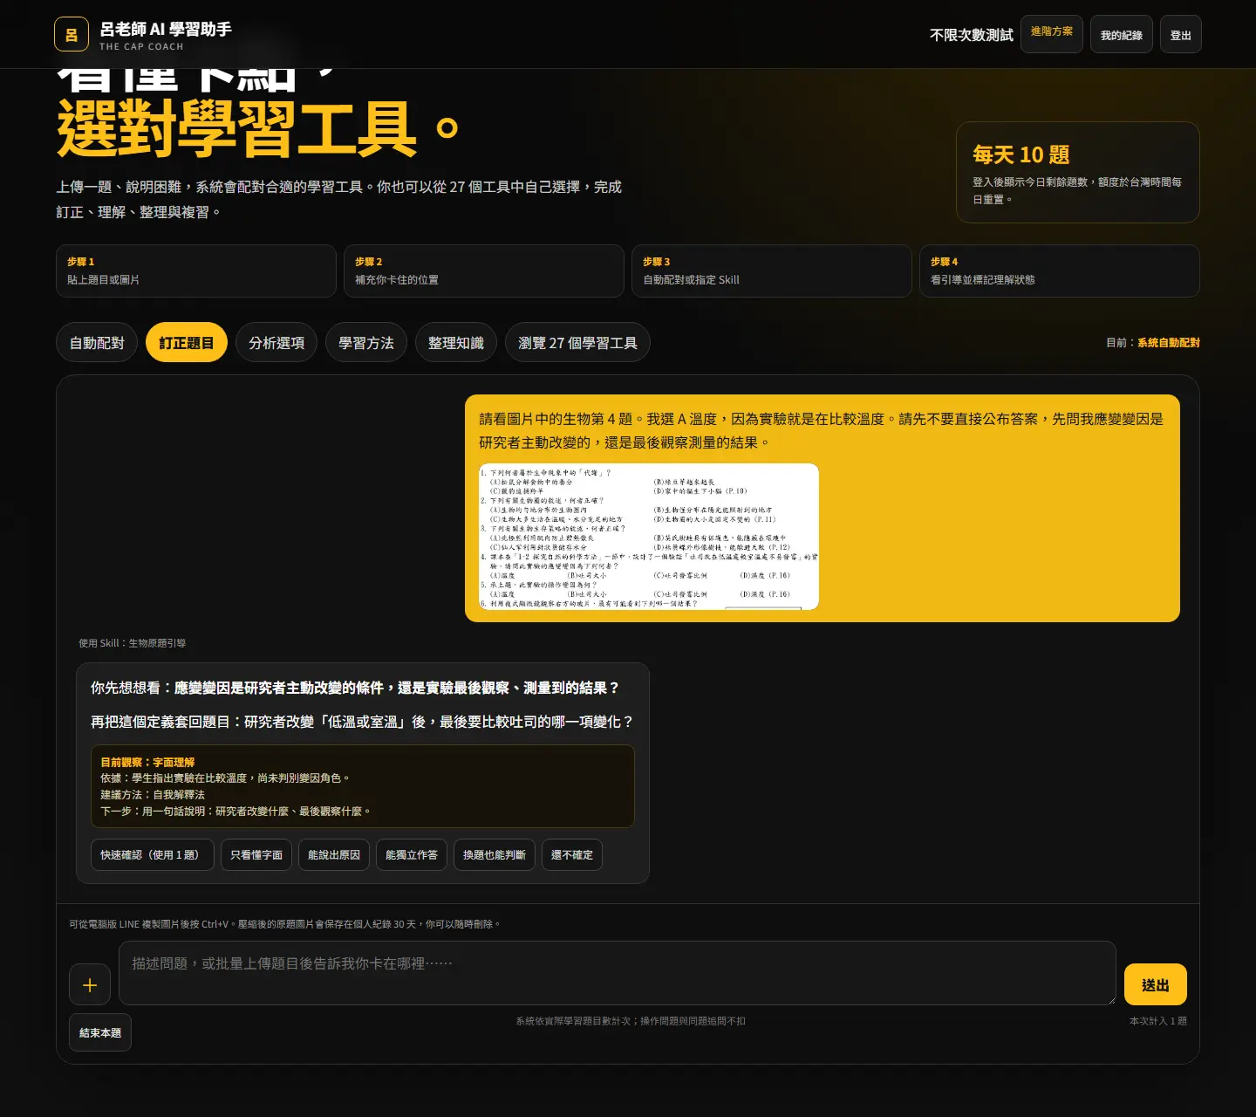Click 使用 Skill：生物原題引導 label
Screen dimensions: 1256x1117
(132, 643)
